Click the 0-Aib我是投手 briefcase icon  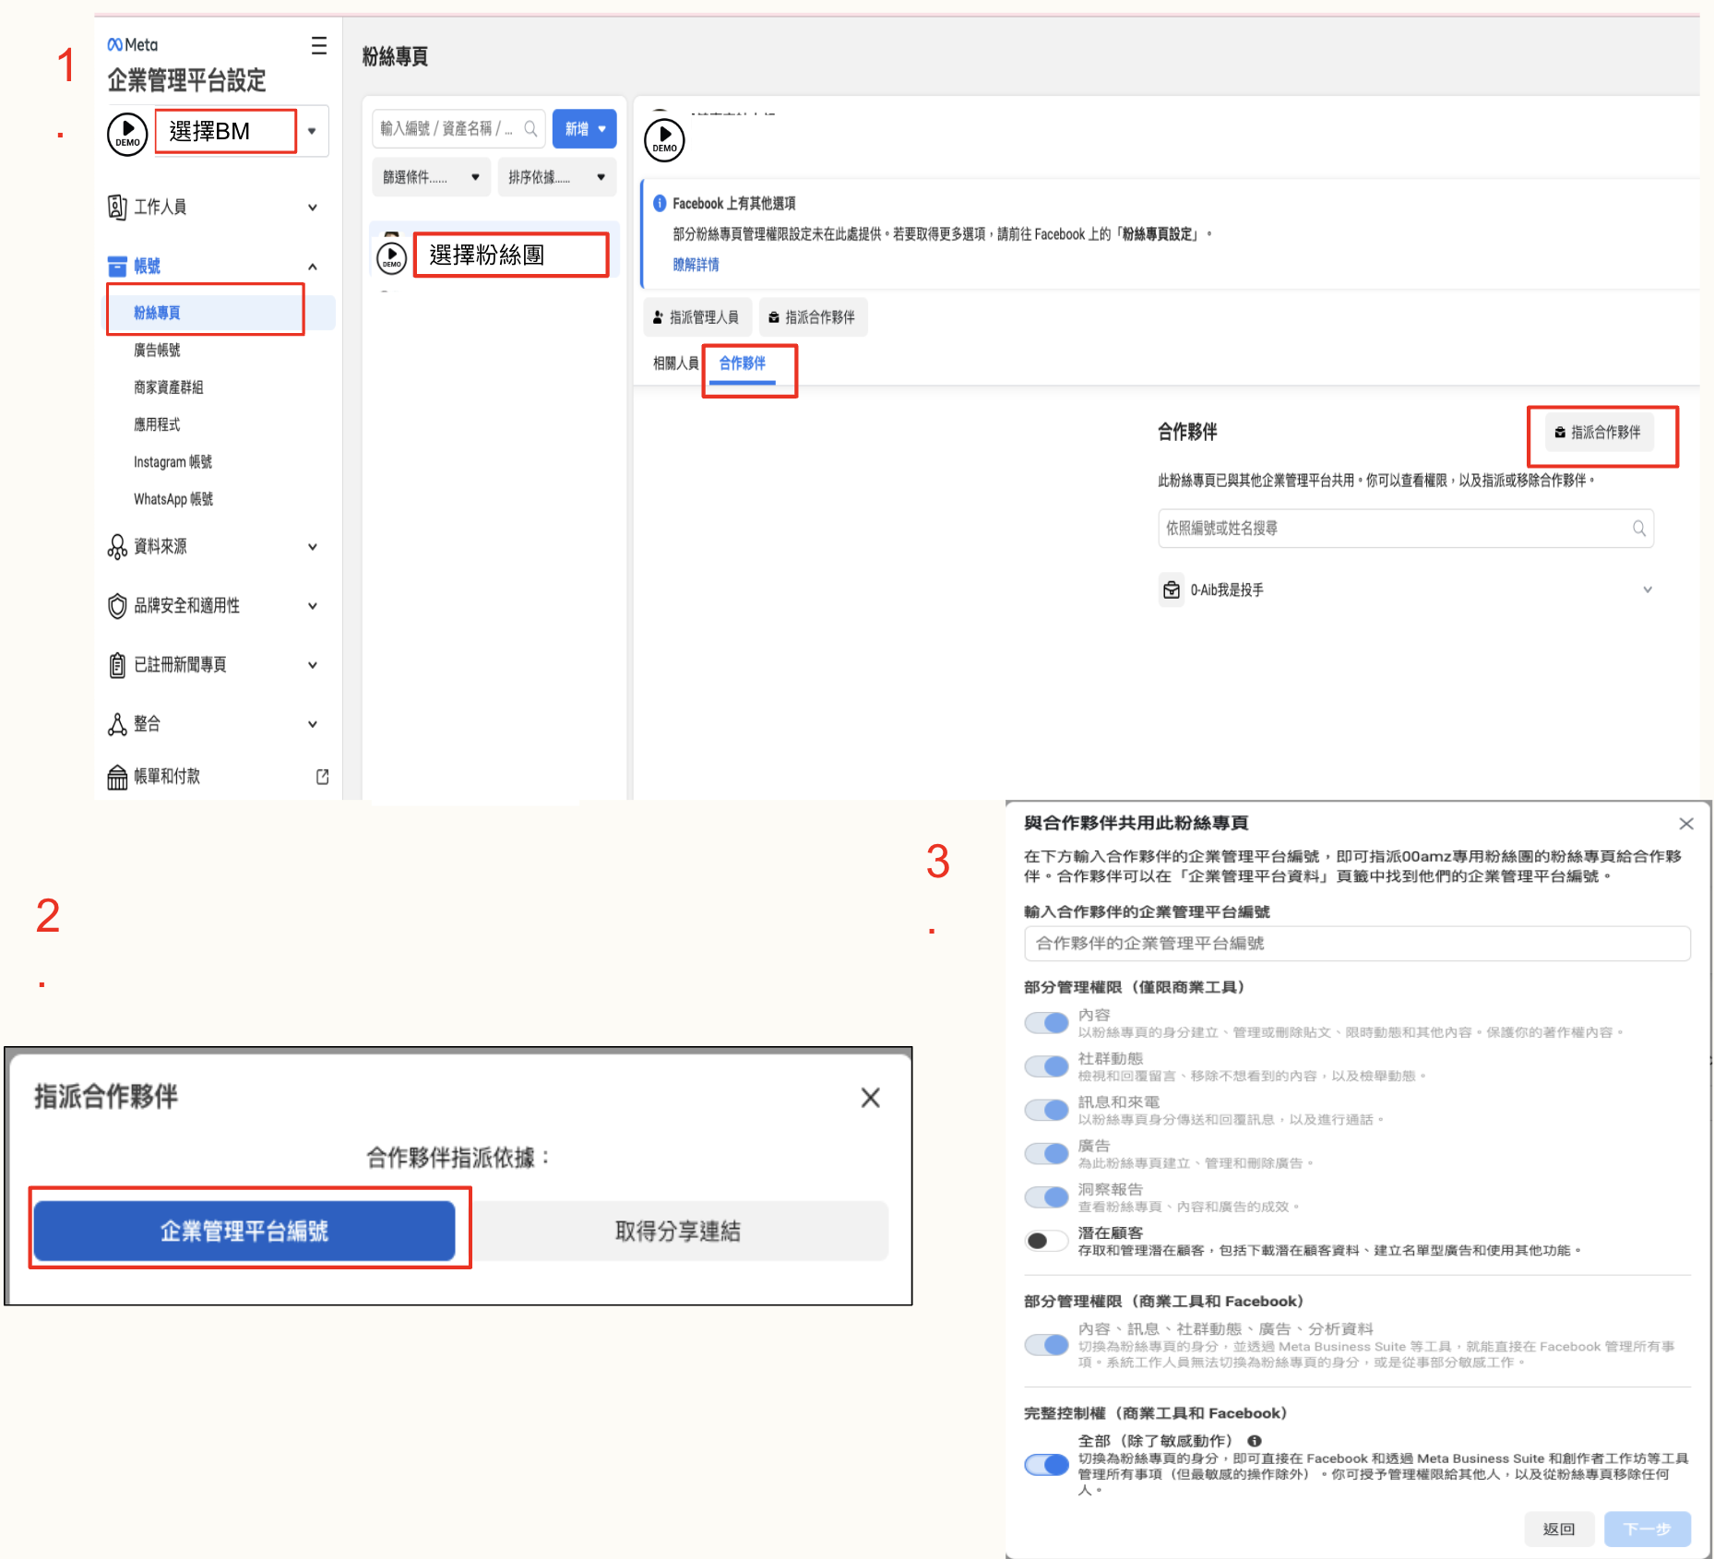1172,590
